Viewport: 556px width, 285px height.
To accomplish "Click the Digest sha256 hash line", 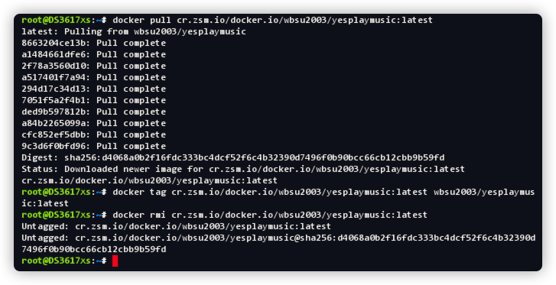I will [x=233, y=157].
